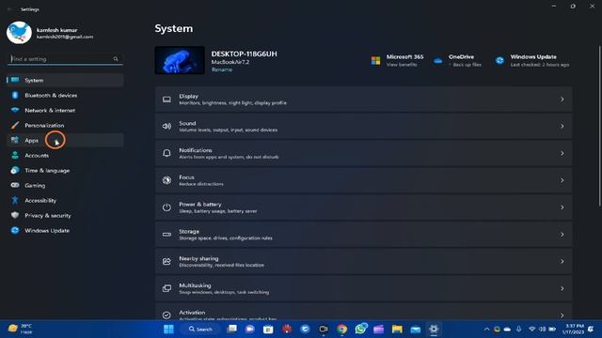Click the Sound speaker icon
602x338 pixels.
pos(166,126)
